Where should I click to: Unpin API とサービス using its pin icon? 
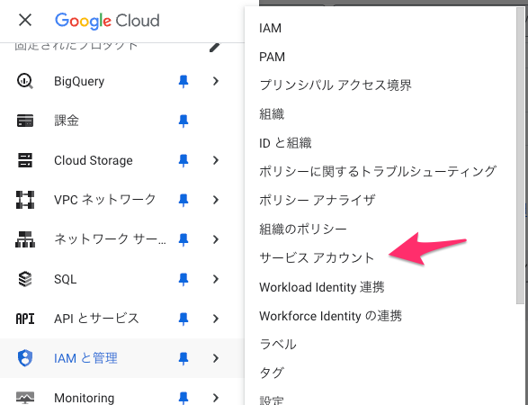(183, 319)
